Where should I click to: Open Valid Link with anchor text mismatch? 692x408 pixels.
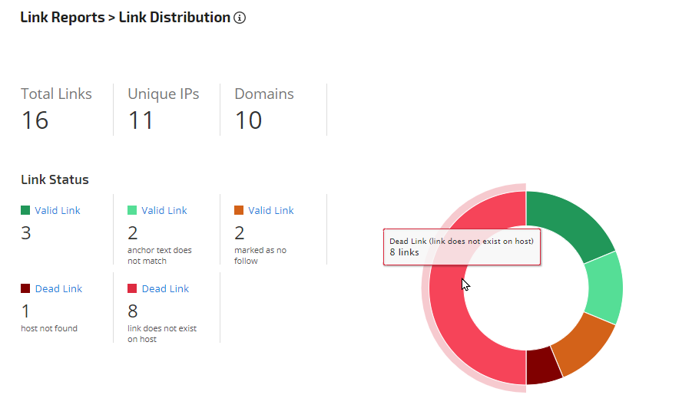[164, 210]
